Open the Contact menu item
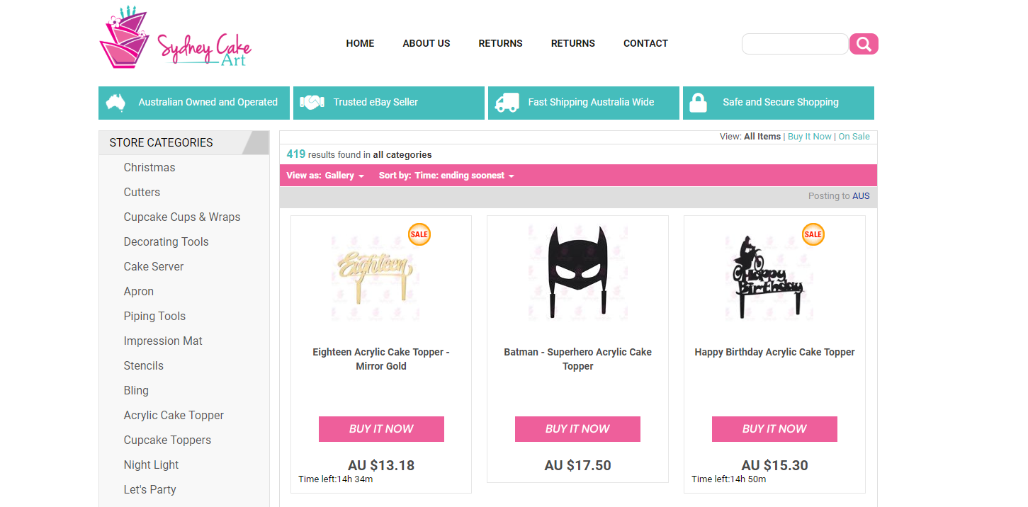This screenshot has height=507, width=1028. click(x=645, y=43)
